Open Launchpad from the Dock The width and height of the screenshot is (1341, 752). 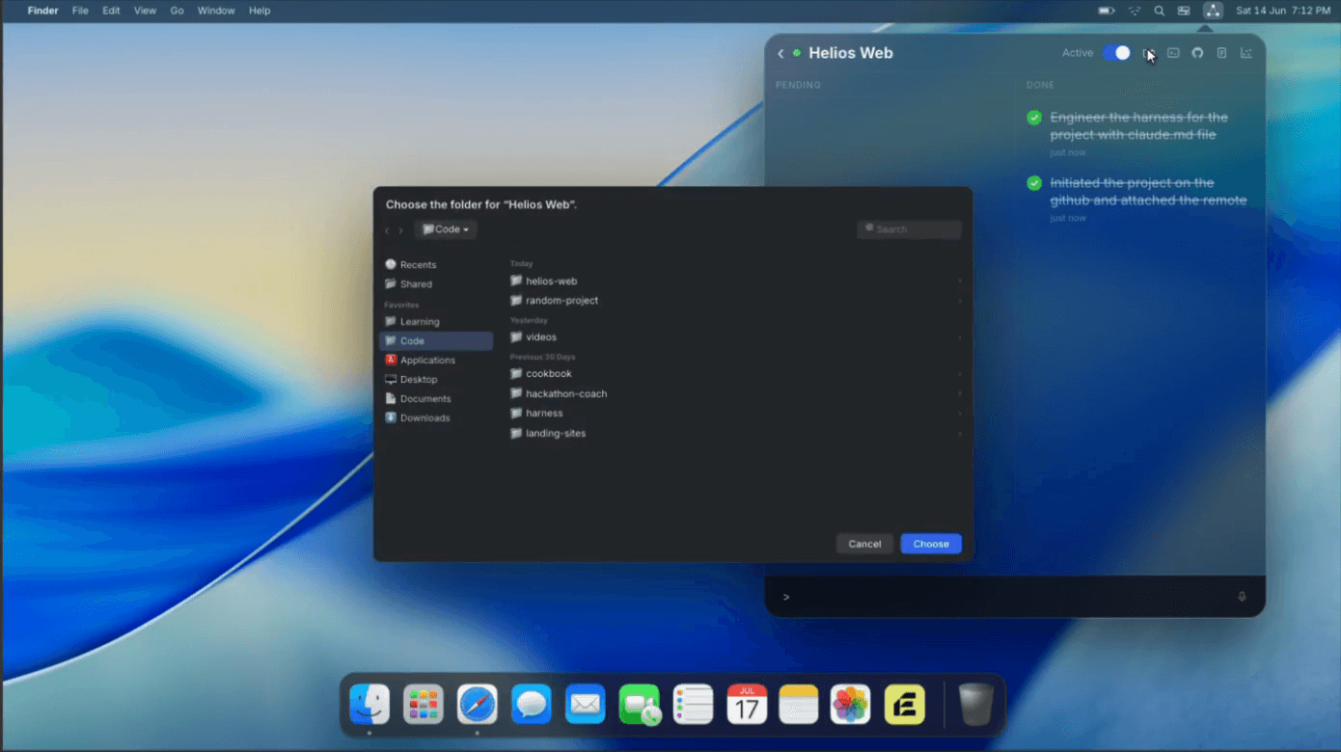coord(424,705)
